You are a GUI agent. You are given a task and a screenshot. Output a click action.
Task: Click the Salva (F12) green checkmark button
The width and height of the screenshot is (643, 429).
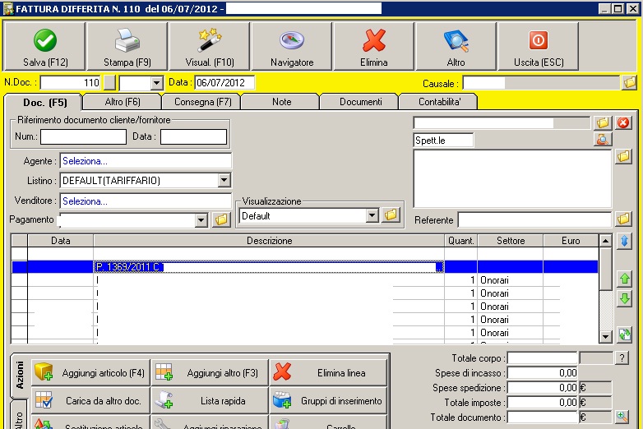(44, 46)
